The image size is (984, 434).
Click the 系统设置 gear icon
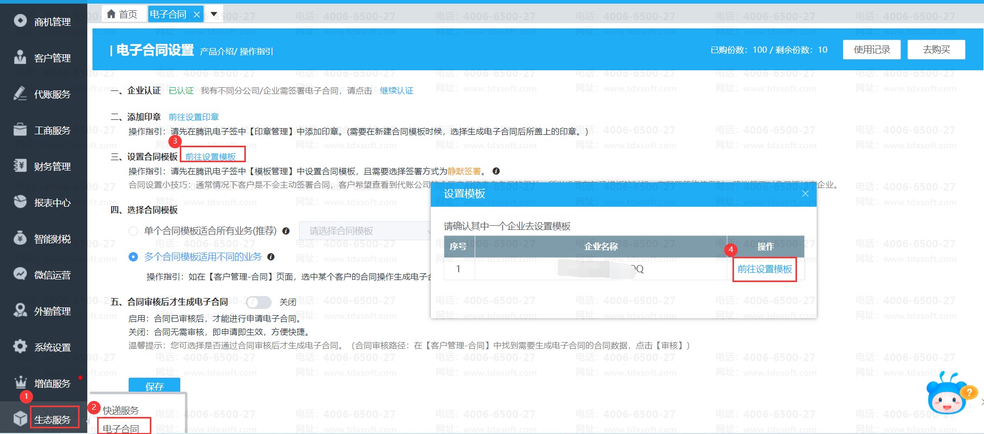pos(20,346)
